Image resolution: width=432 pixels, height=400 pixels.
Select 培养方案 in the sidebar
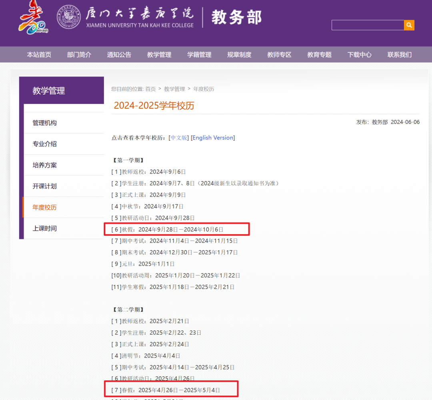pyautogui.click(x=44, y=165)
